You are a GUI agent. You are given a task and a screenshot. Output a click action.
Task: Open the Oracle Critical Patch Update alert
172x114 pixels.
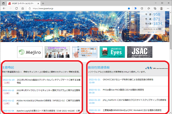48,81
